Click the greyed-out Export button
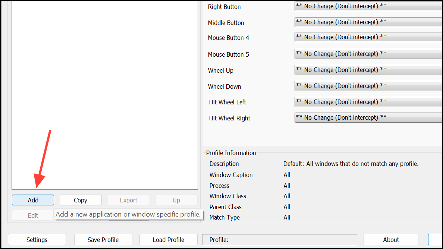 129,200
